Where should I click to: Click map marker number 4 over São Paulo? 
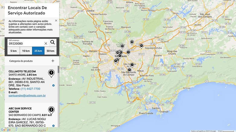(120, 56)
